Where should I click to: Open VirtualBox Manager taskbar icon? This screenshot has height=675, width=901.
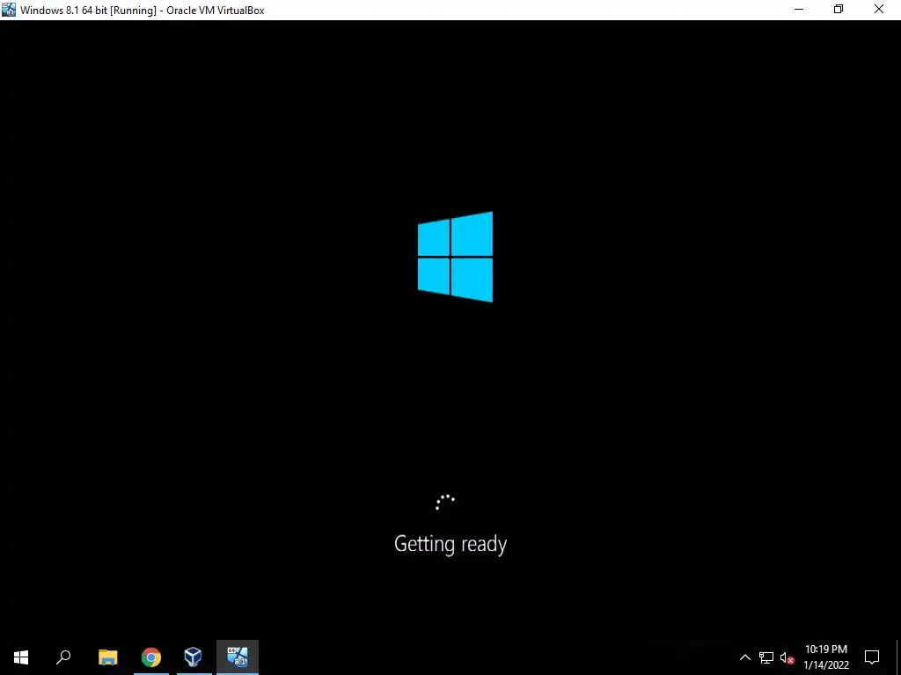[x=193, y=657]
